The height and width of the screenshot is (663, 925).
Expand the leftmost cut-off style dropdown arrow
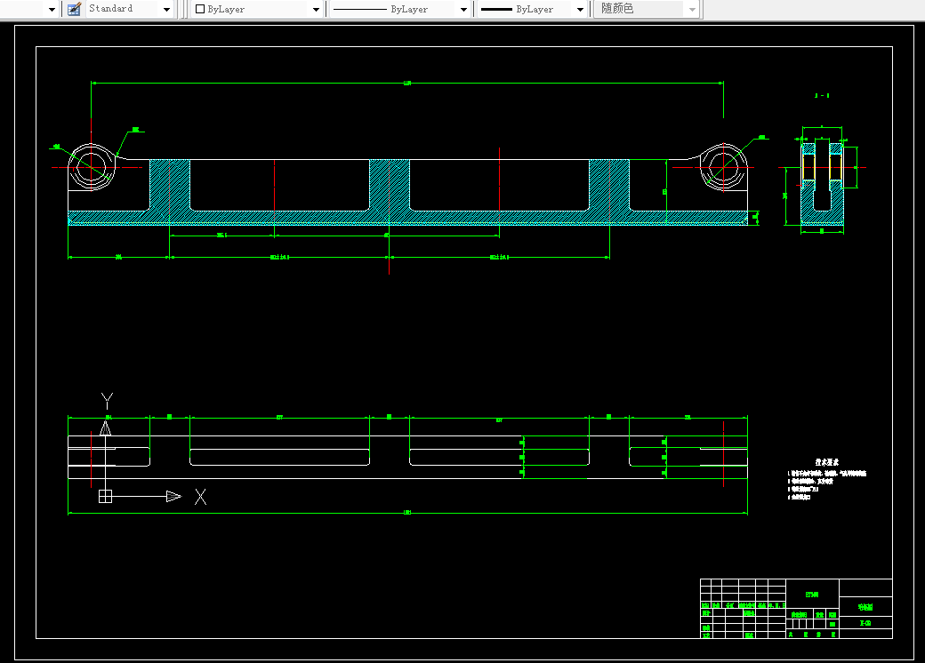coord(52,10)
